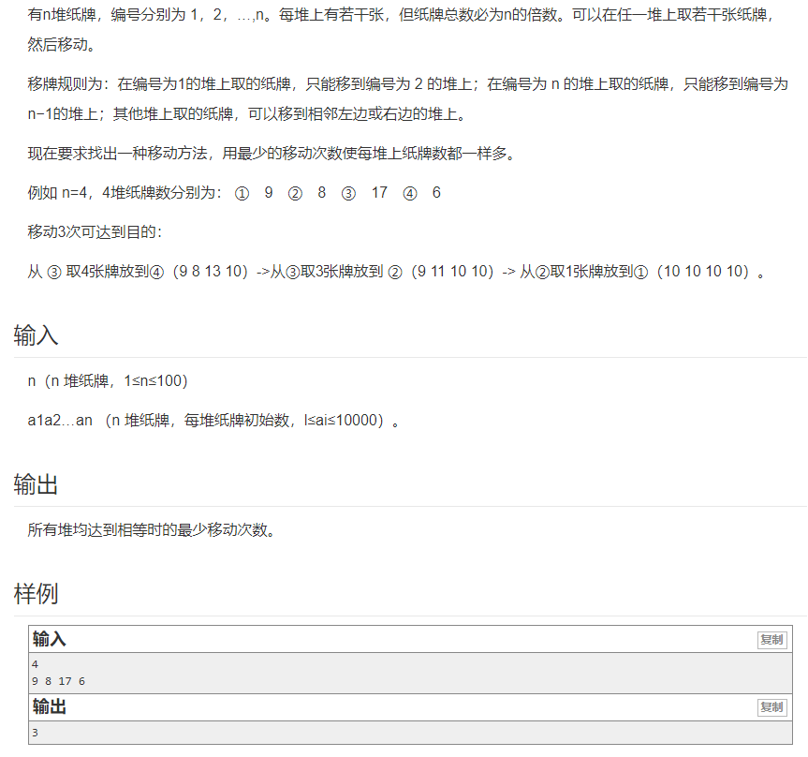
Task: Click the 复制 button beside 输出 sample
Action: (771, 707)
